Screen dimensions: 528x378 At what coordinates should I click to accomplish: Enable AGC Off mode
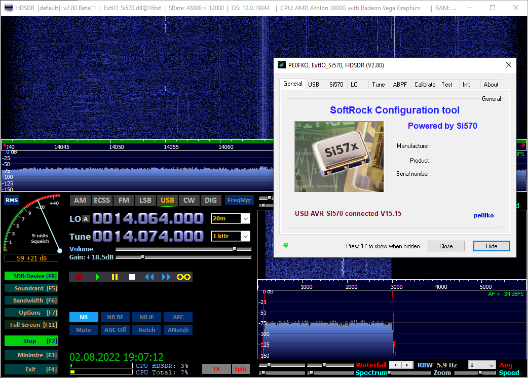click(115, 329)
